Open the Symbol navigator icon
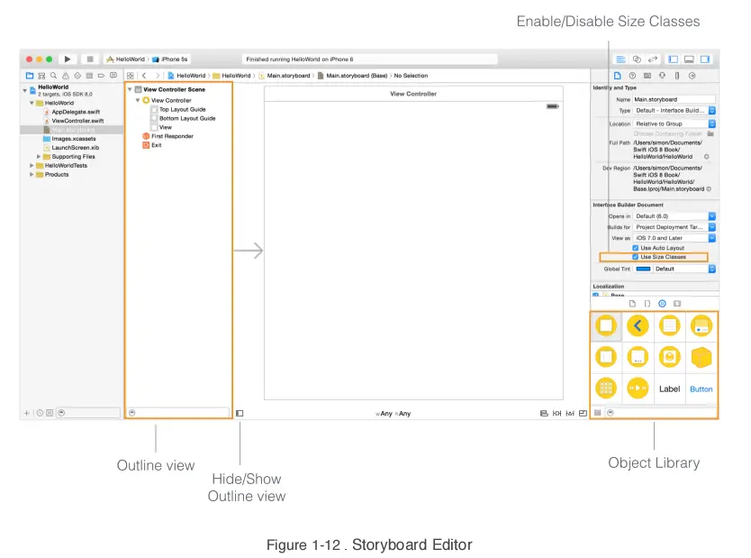This screenshot has width=751, height=558. point(41,75)
